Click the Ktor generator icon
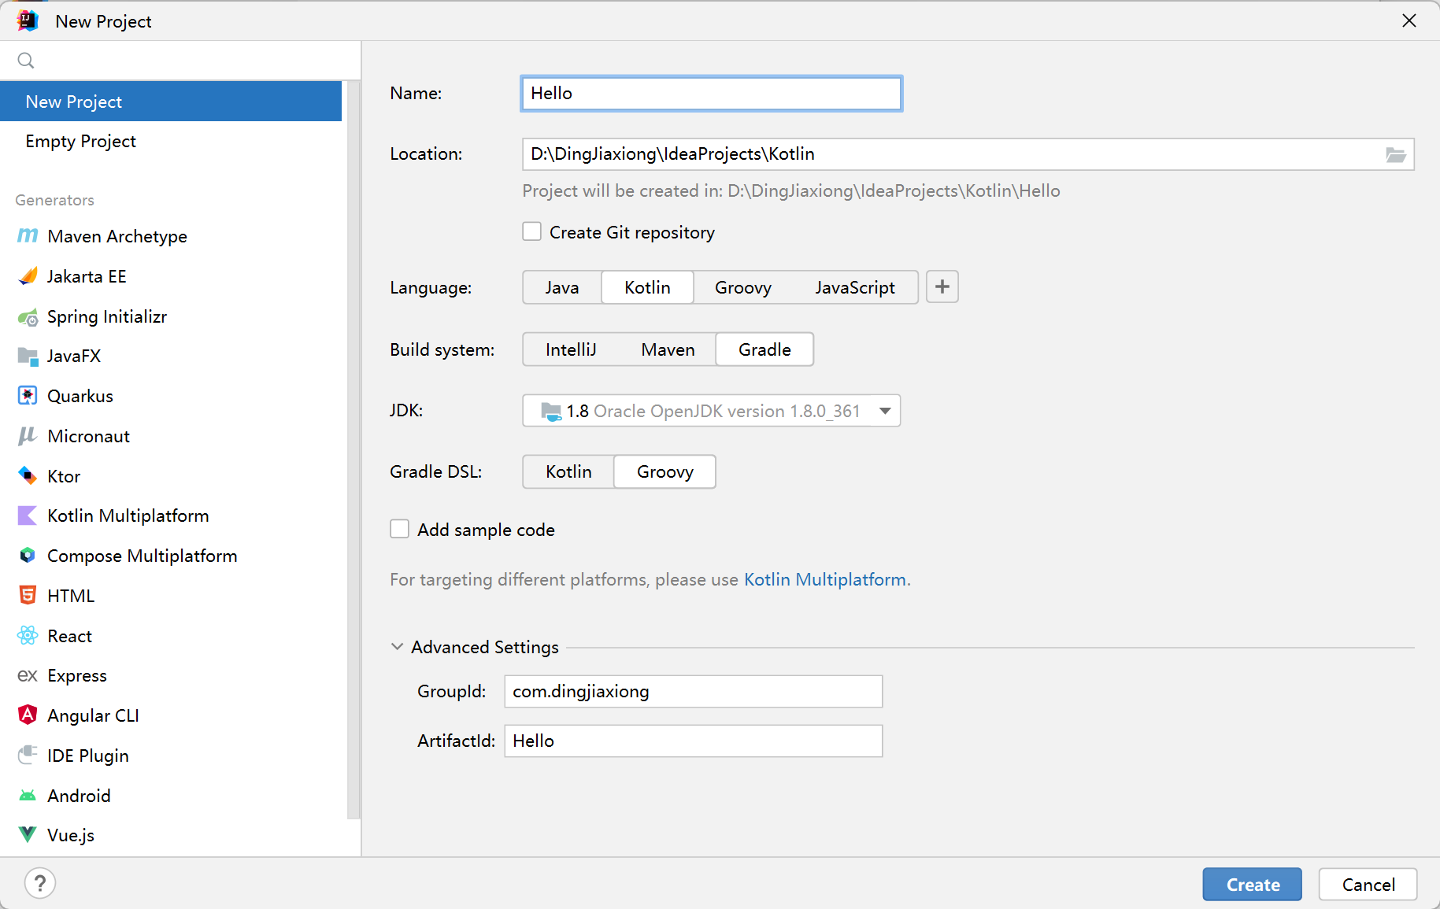The width and height of the screenshot is (1440, 909). point(28,476)
